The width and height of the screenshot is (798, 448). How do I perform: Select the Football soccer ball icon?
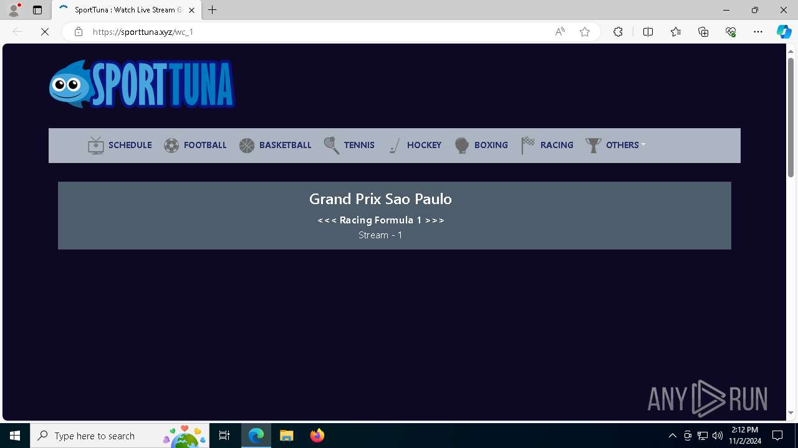(171, 146)
